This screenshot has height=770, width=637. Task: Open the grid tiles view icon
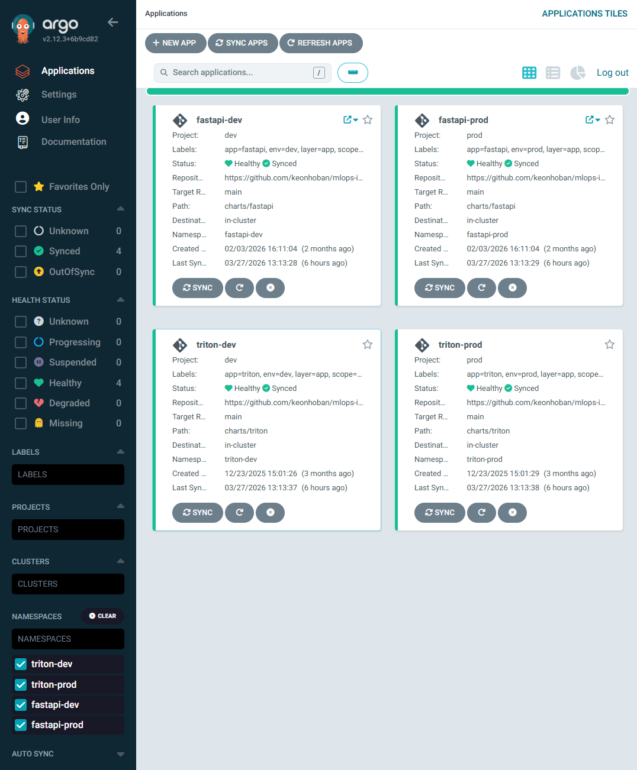click(529, 72)
